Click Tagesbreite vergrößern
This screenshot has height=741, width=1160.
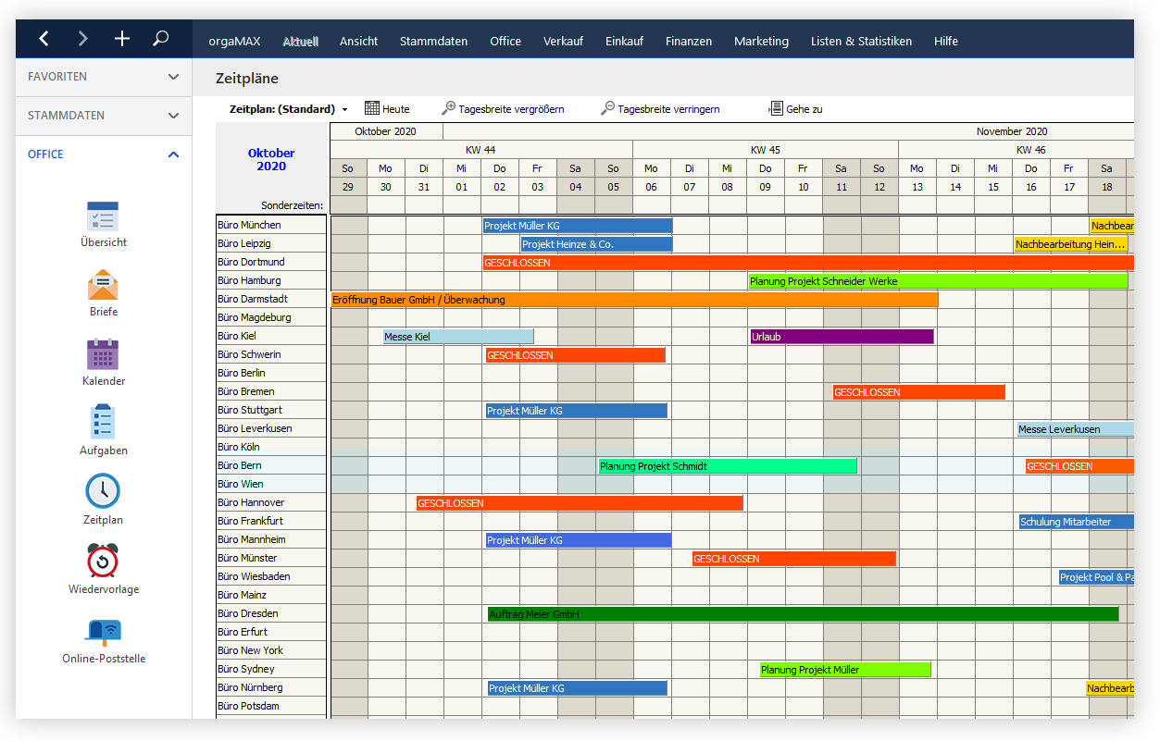point(503,109)
